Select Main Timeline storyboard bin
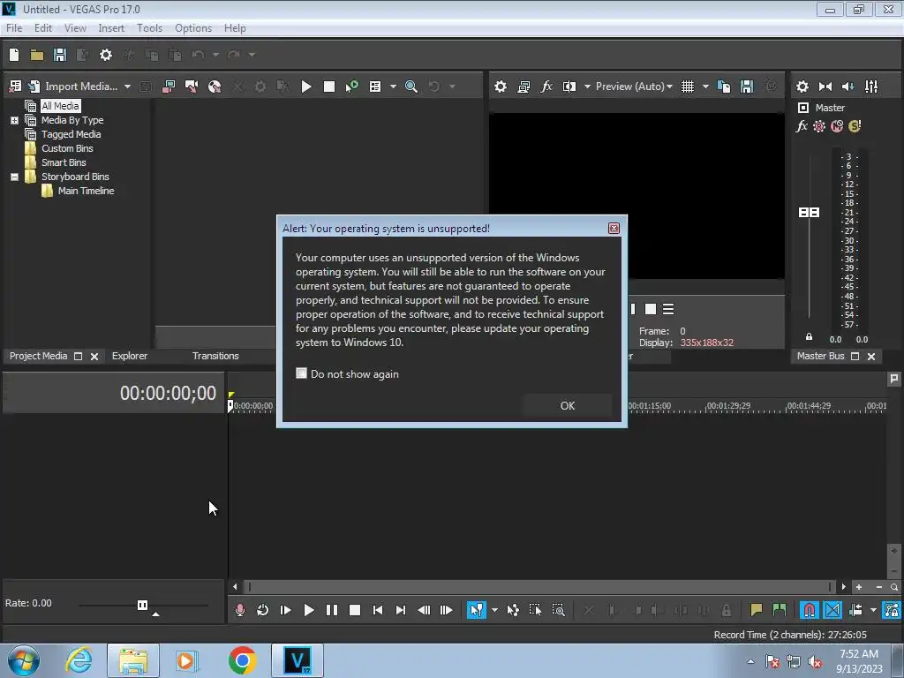Screen dimensions: 904x678 coord(86,191)
